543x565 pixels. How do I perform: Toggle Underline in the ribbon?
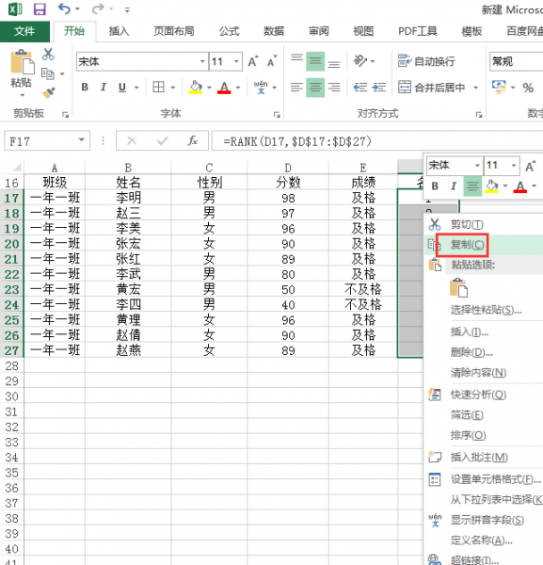(x=122, y=88)
